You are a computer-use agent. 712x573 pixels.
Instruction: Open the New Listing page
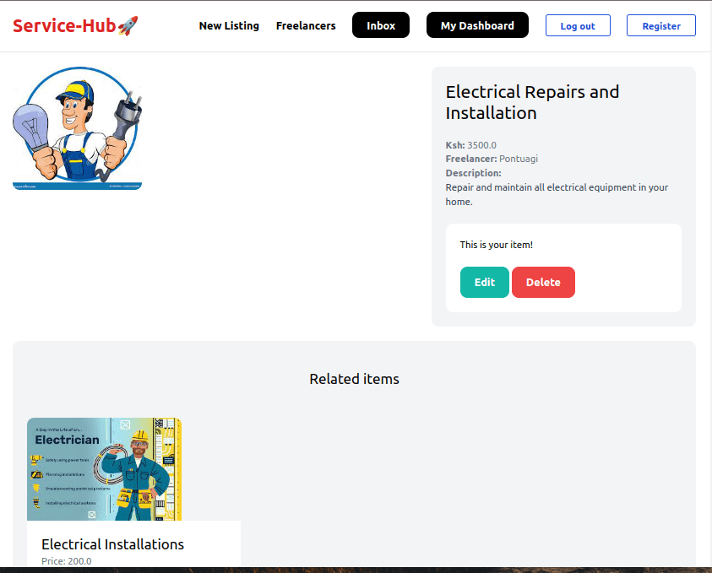229,26
